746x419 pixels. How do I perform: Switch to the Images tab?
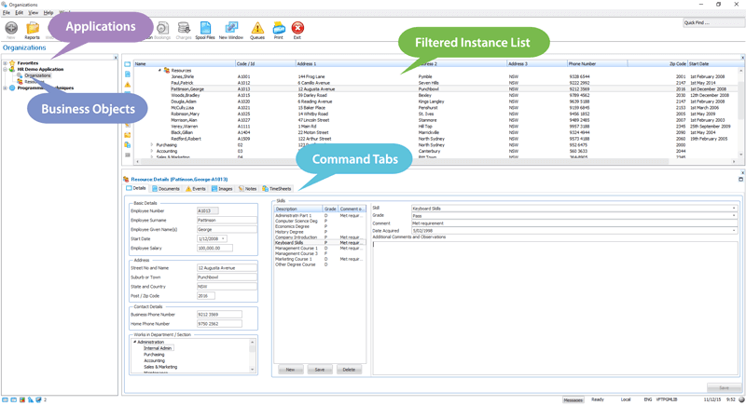[x=222, y=189]
